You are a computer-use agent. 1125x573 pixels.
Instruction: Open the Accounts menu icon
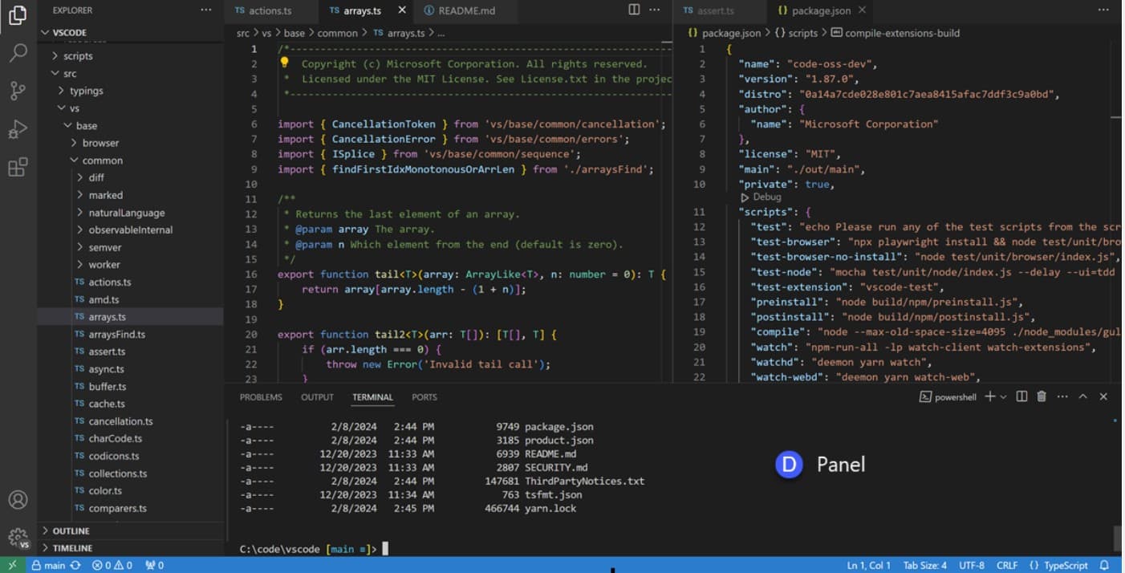[18, 500]
